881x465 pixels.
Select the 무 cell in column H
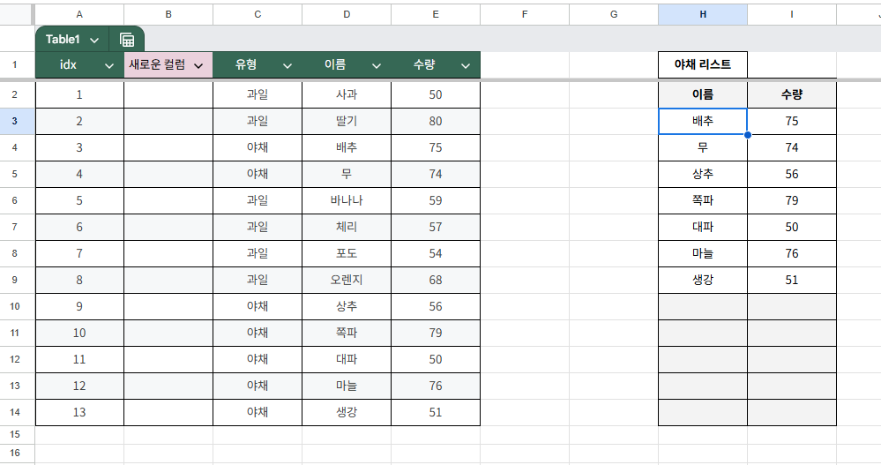pyautogui.click(x=703, y=147)
